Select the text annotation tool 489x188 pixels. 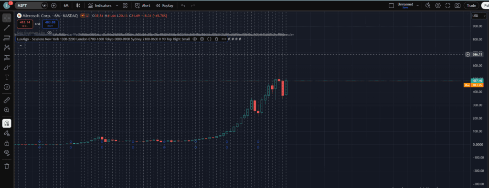pos(7,77)
